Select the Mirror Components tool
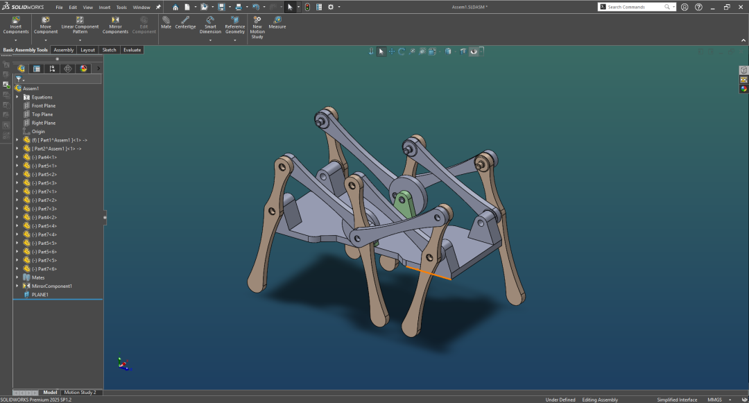This screenshot has height=403, width=749. [x=115, y=26]
